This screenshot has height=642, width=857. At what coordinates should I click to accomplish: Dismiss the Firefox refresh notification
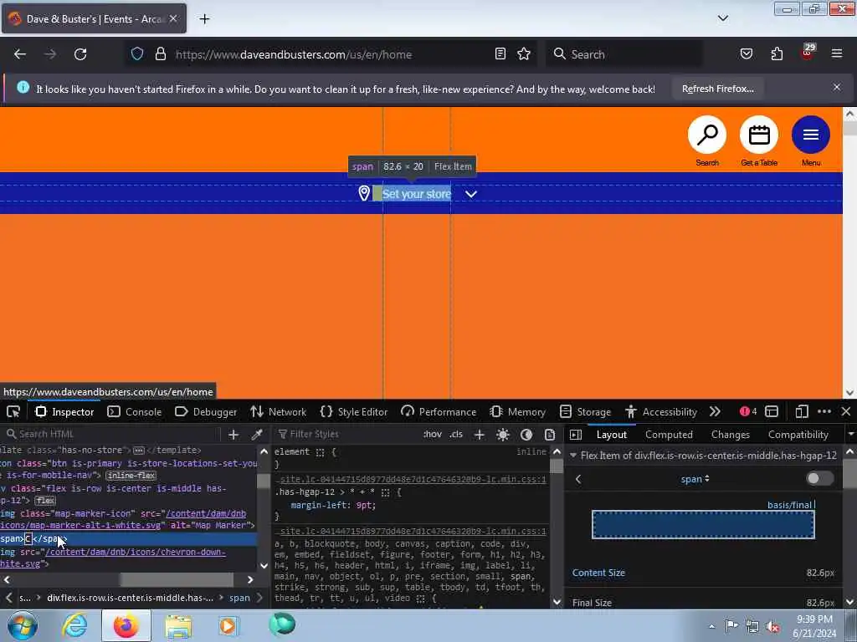point(837,87)
